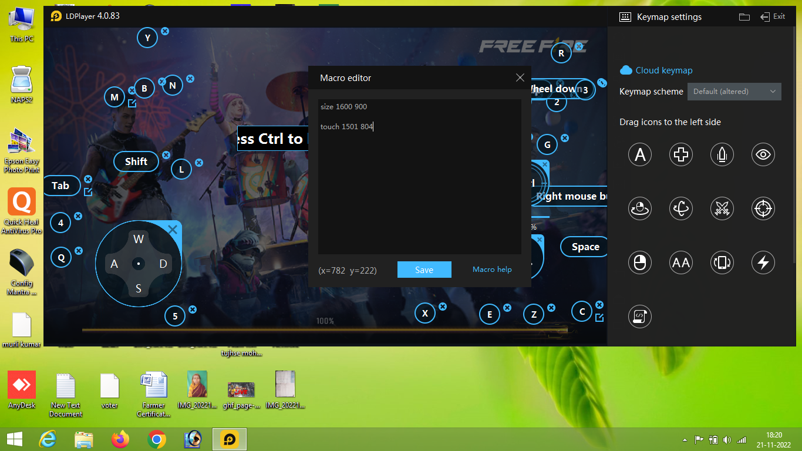Choose the rotate gravity sensor icon

(681, 208)
